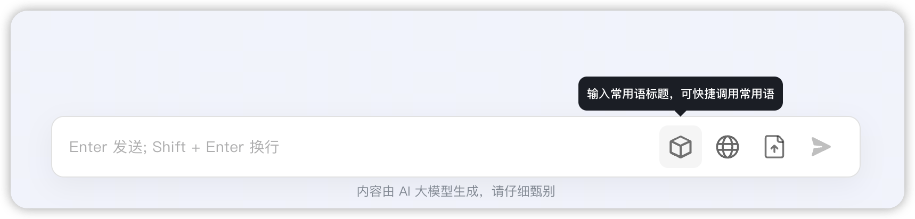The height and width of the screenshot is (219, 915).
Task: Select the highlighted cube button in input bar
Action: [680, 147]
